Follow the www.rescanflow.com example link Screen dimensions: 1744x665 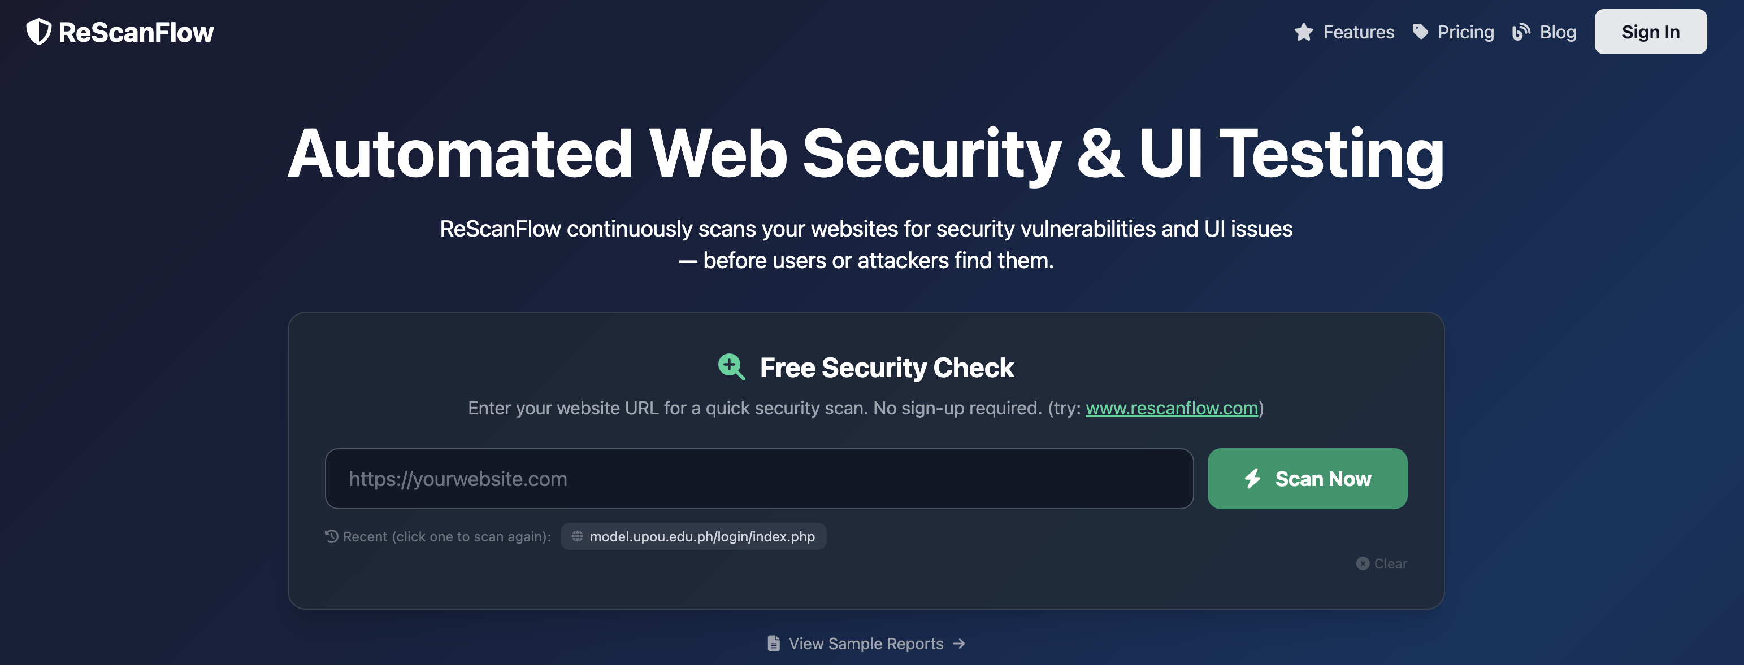(1172, 408)
